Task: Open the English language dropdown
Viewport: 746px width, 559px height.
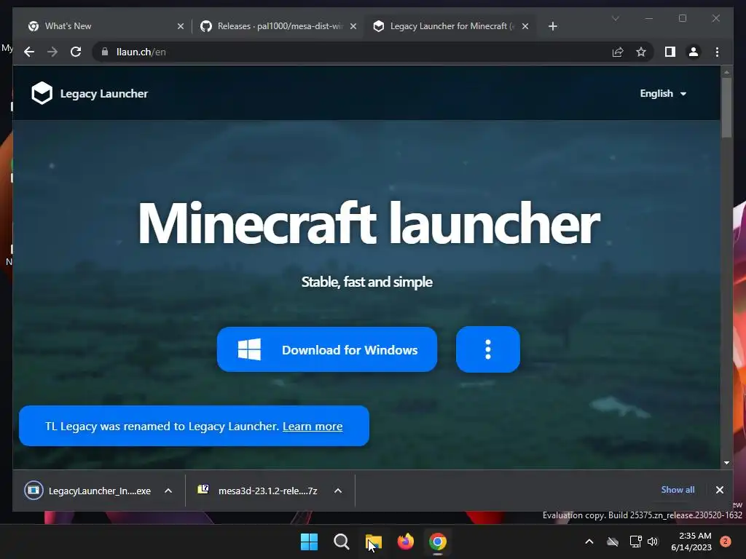Action: pos(663,94)
